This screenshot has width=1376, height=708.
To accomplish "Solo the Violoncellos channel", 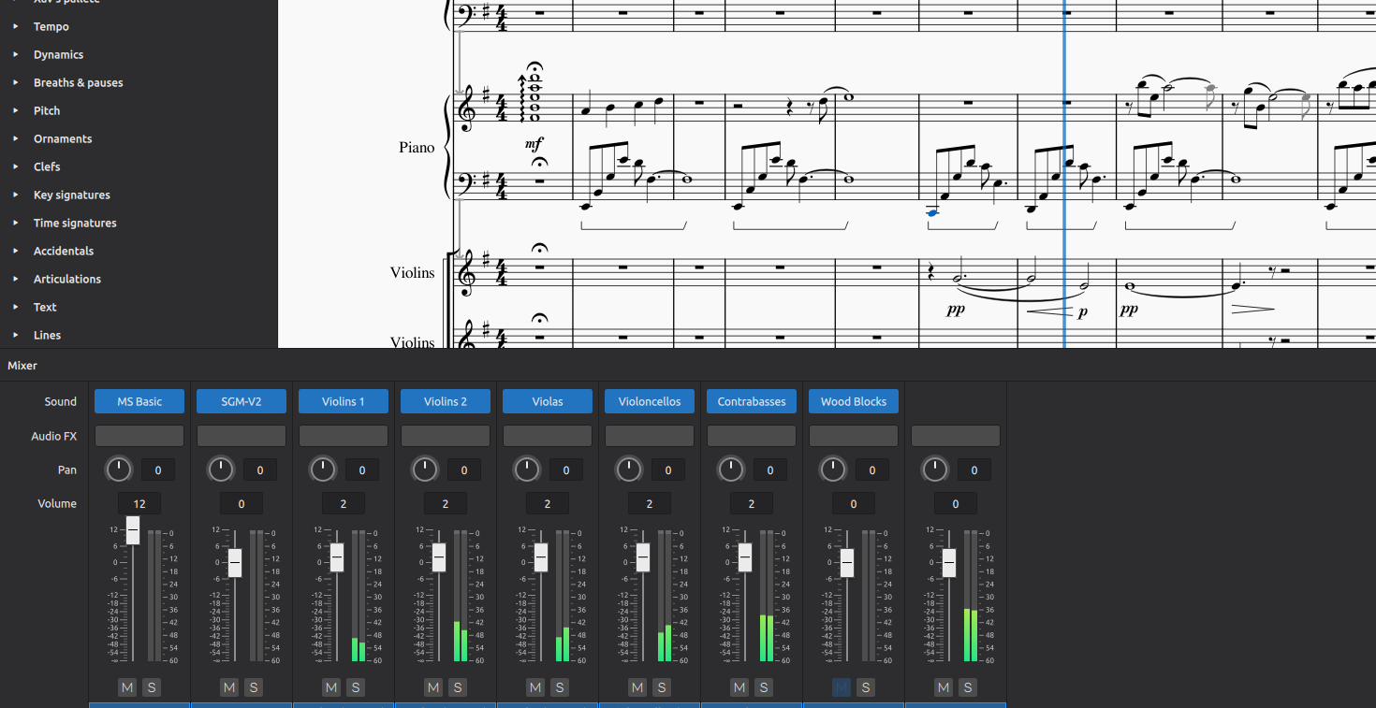I will coord(661,687).
